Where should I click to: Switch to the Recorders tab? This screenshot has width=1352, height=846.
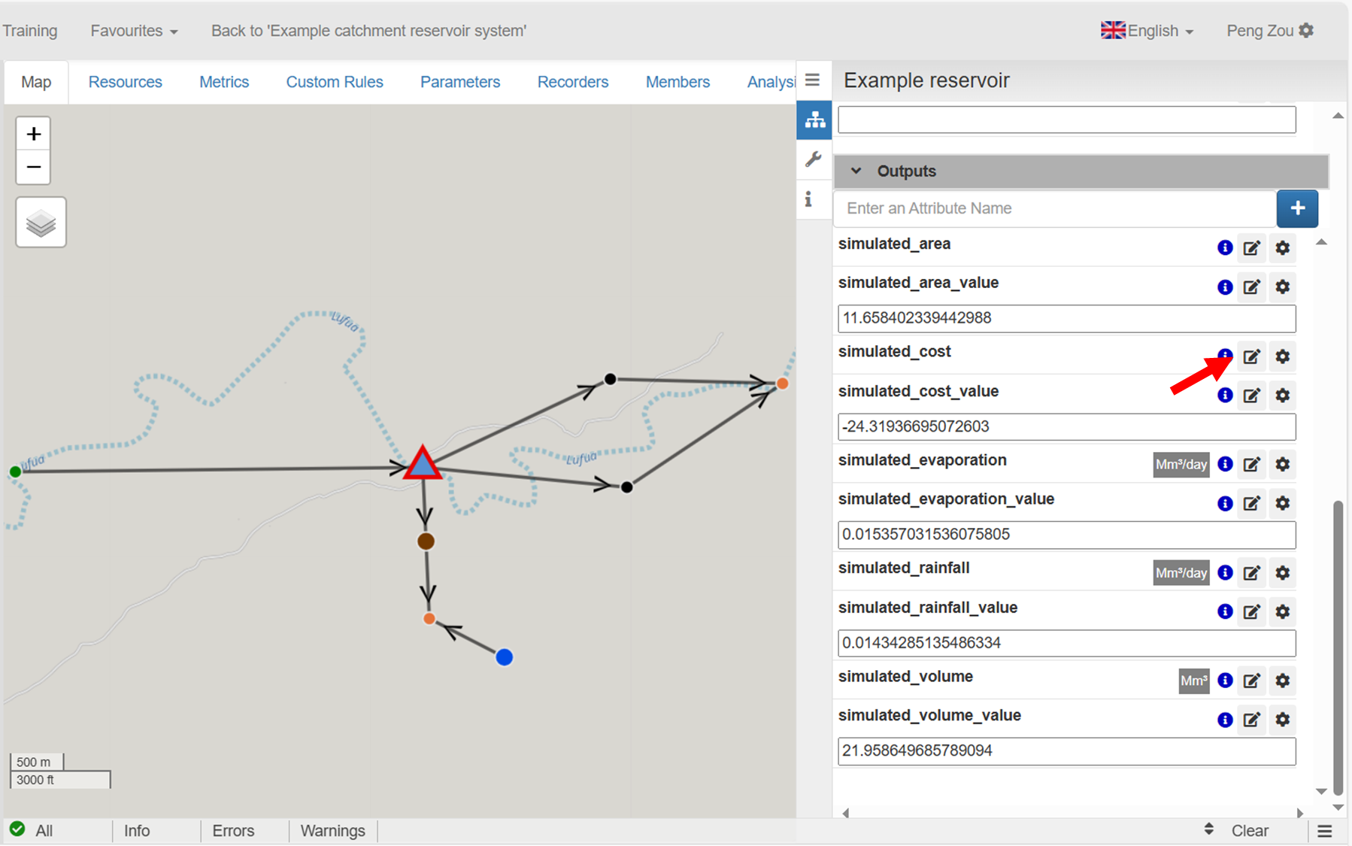[x=572, y=82]
